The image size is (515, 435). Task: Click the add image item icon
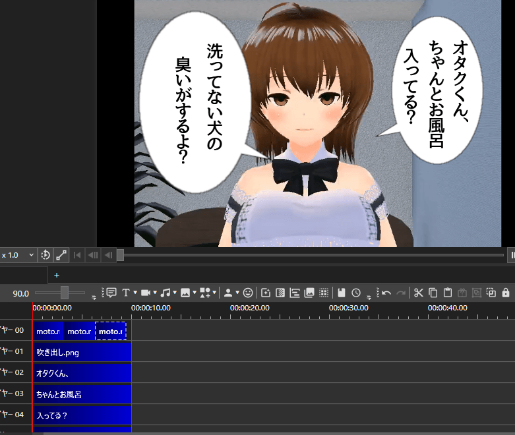185,293
